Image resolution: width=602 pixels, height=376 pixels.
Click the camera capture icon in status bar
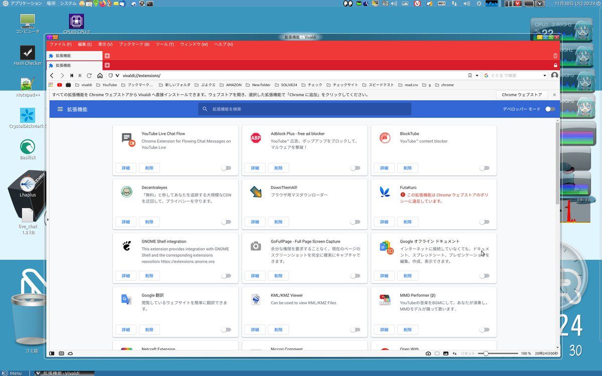pyautogui.click(x=428, y=353)
